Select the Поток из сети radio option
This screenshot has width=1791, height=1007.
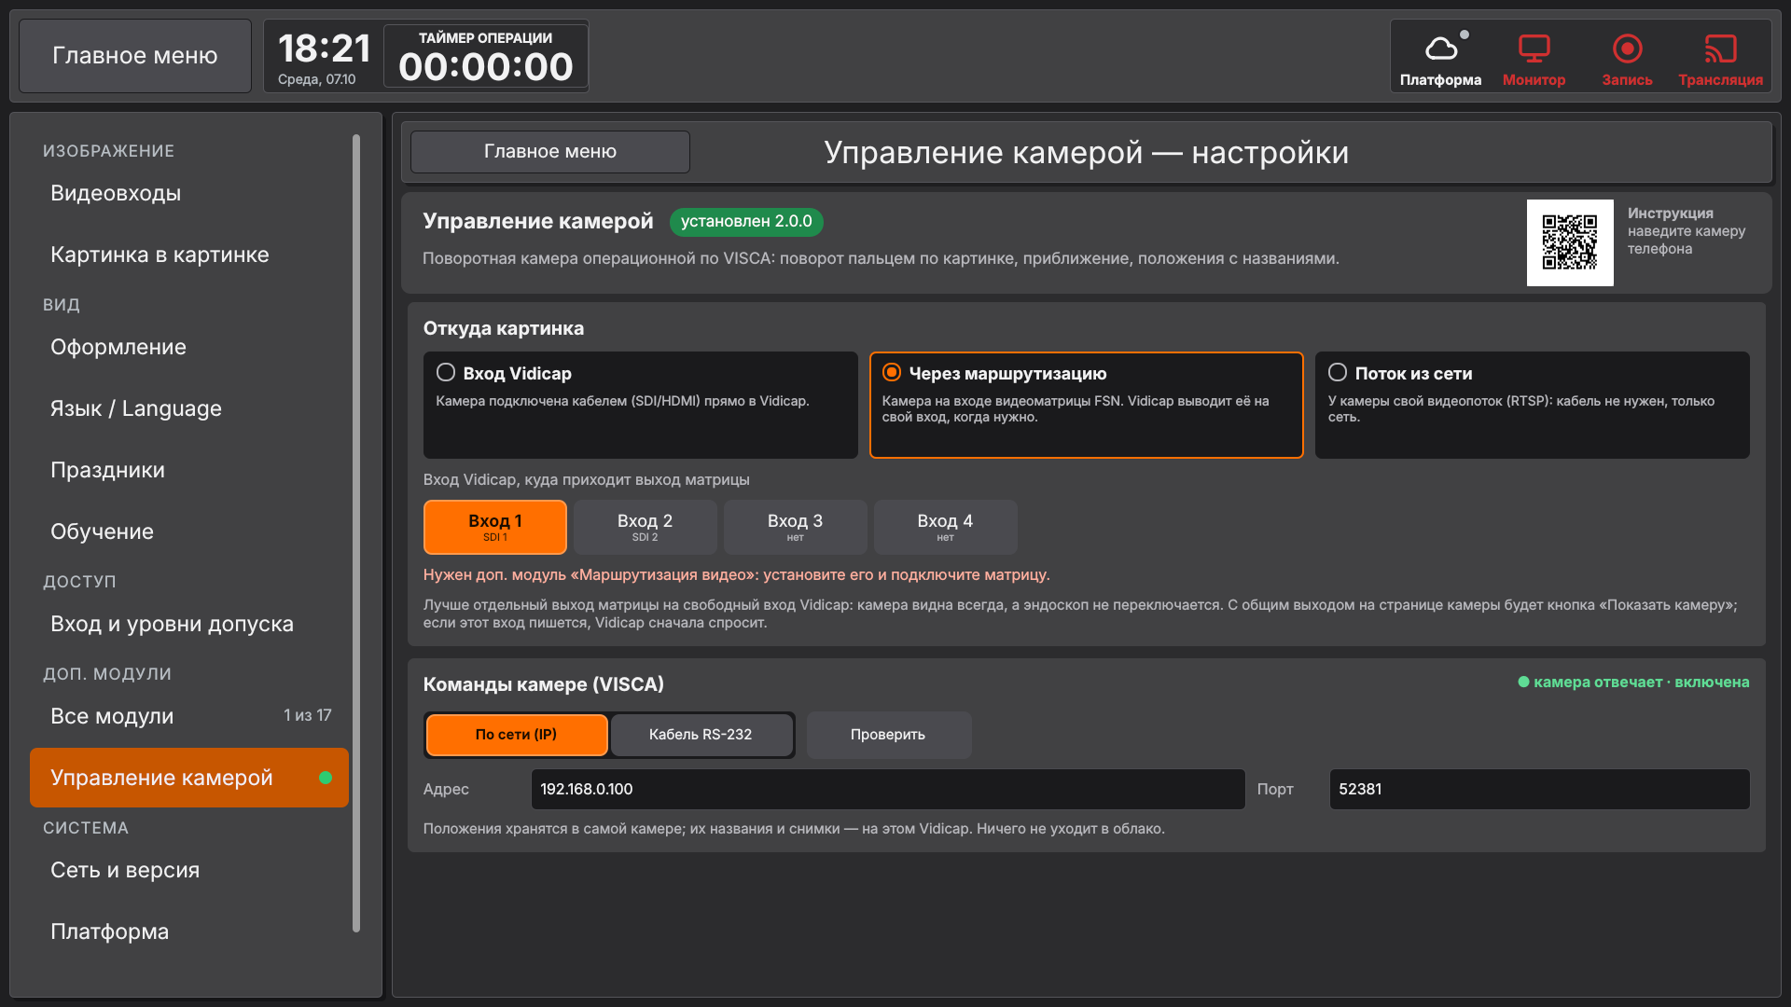click(x=1532, y=405)
